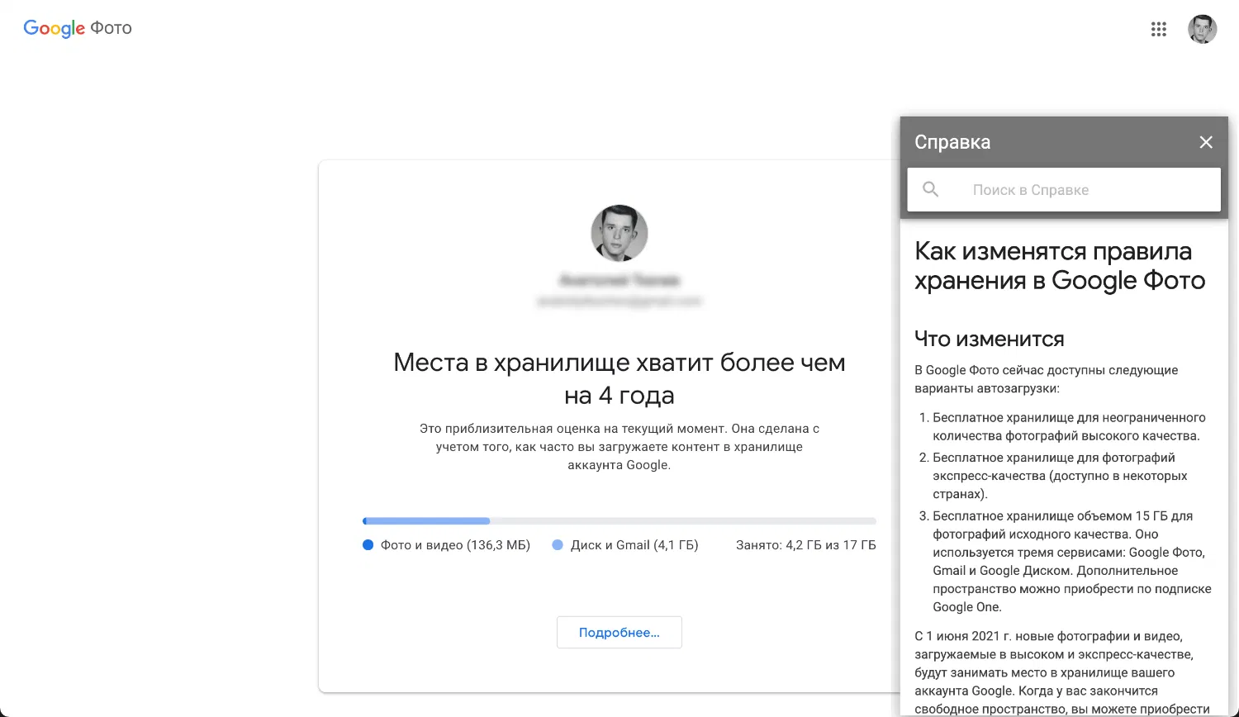Close the Справка help panel
Image resolution: width=1239 pixels, height=717 pixels.
click(1206, 142)
